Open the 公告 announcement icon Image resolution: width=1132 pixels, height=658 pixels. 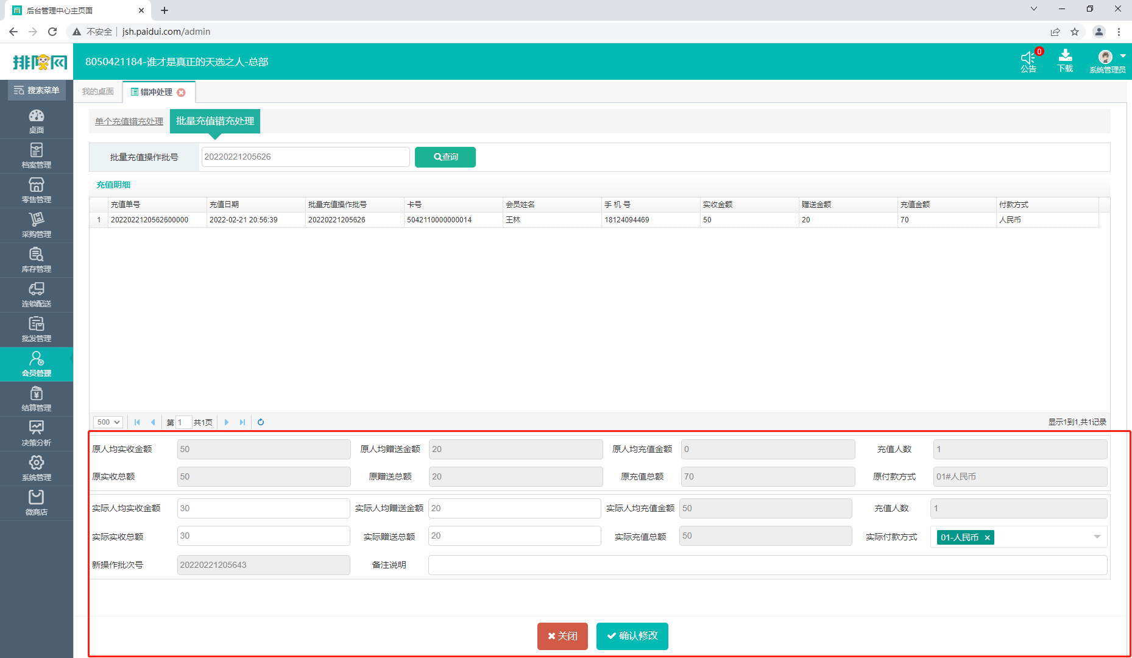[1028, 61]
